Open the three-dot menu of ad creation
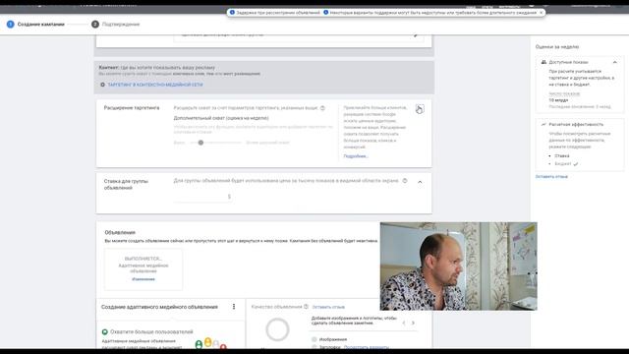This screenshot has width=629, height=354. click(234, 307)
